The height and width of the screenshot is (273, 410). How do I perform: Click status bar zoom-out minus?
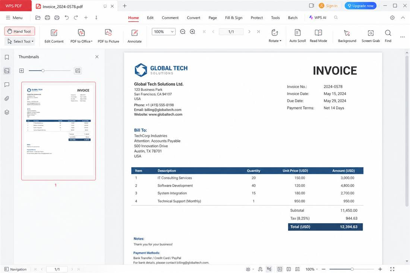coord(324,269)
